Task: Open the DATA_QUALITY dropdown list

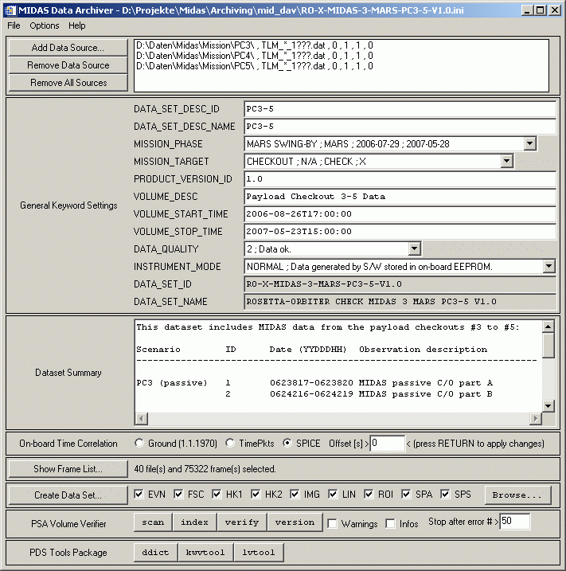Action: 413,249
